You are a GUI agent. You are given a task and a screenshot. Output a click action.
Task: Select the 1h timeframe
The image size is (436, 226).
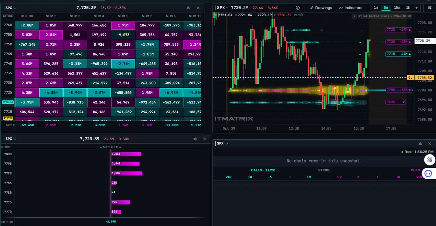point(408,8)
